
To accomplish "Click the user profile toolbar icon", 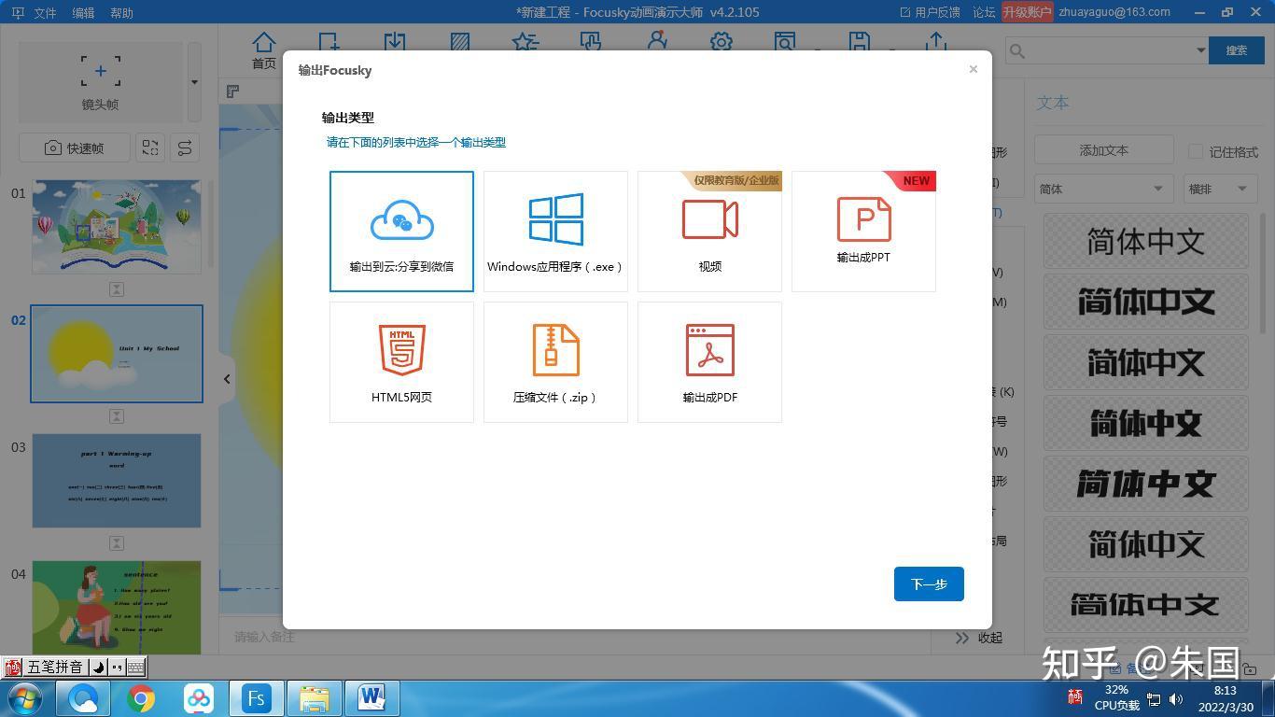I will (x=657, y=43).
